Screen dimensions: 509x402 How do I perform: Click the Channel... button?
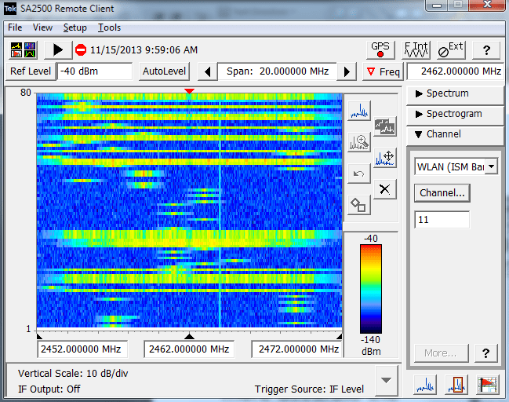click(x=442, y=192)
